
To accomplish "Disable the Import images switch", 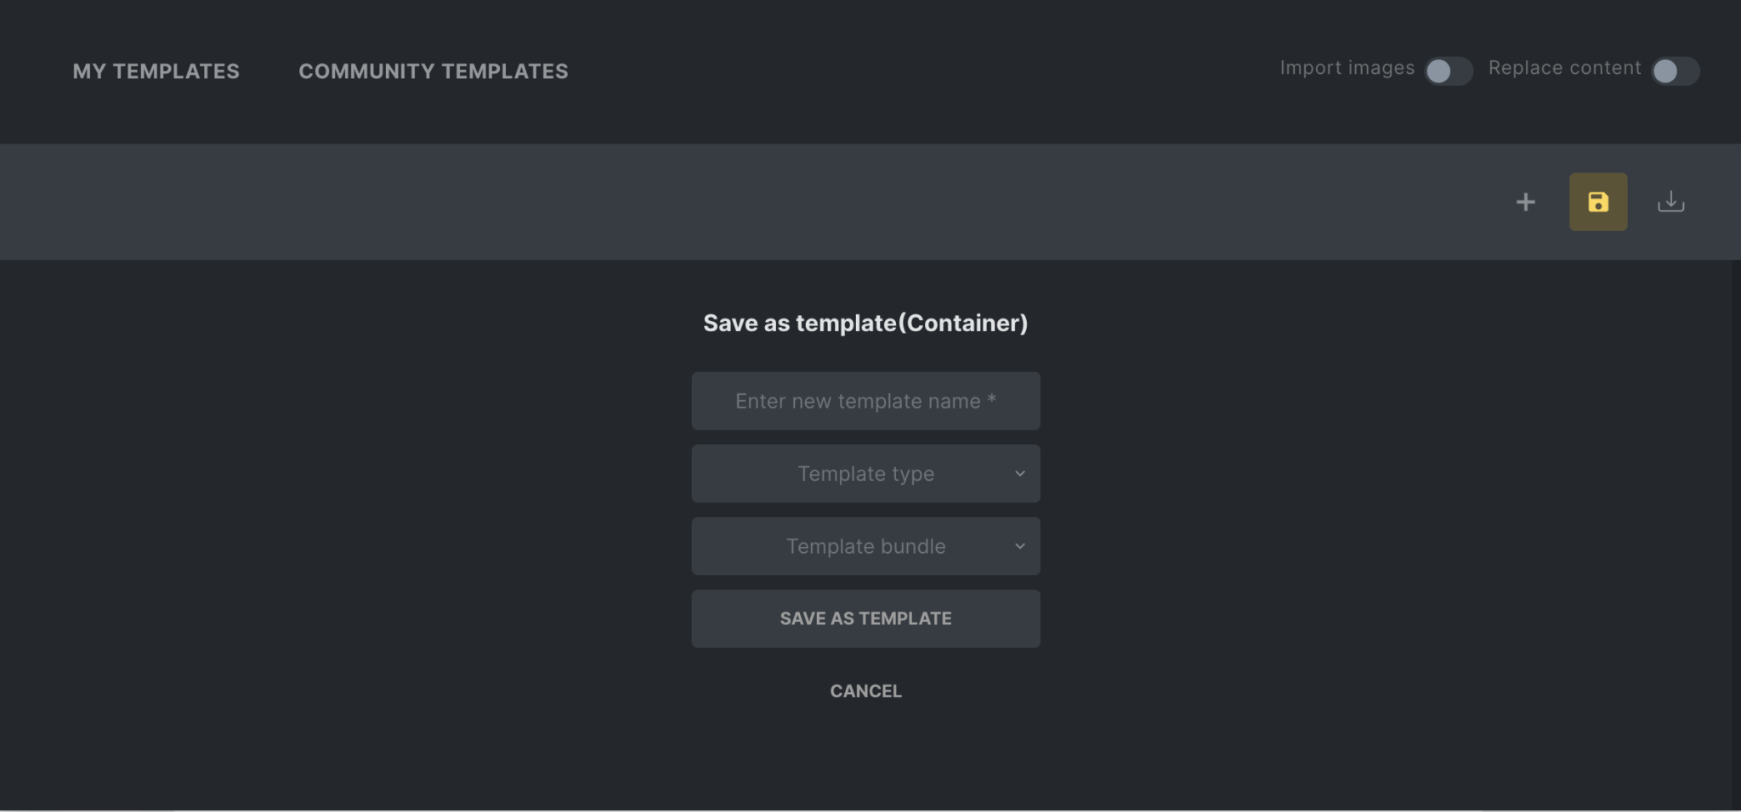I will point(1447,72).
